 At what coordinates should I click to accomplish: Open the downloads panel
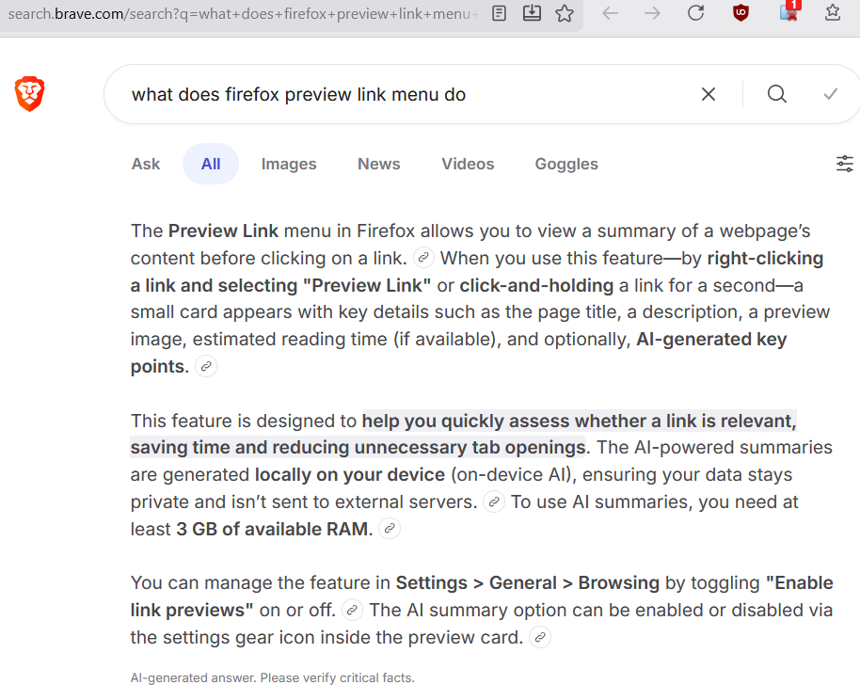point(532,13)
